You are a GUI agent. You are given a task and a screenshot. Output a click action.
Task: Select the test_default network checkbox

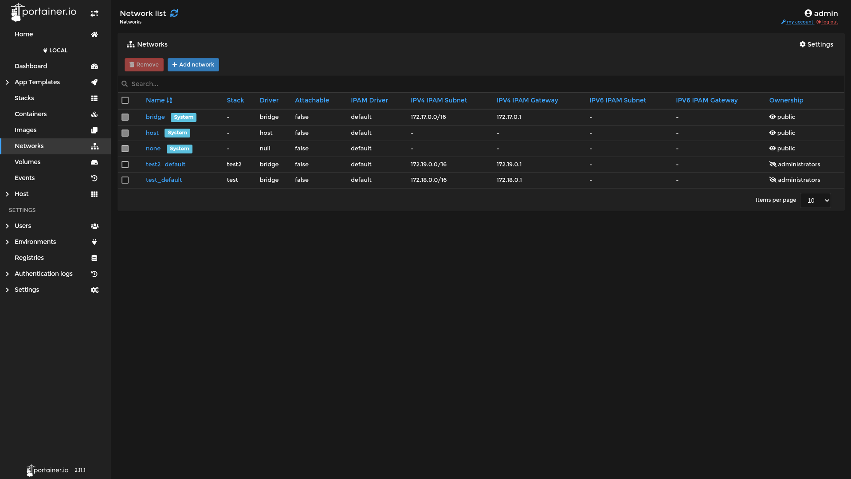(x=125, y=180)
